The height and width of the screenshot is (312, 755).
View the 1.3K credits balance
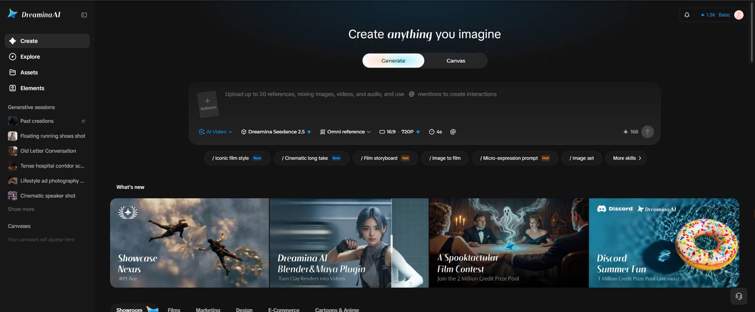point(708,15)
